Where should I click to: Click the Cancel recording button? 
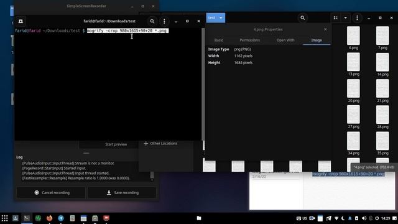(x=51, y=192)
